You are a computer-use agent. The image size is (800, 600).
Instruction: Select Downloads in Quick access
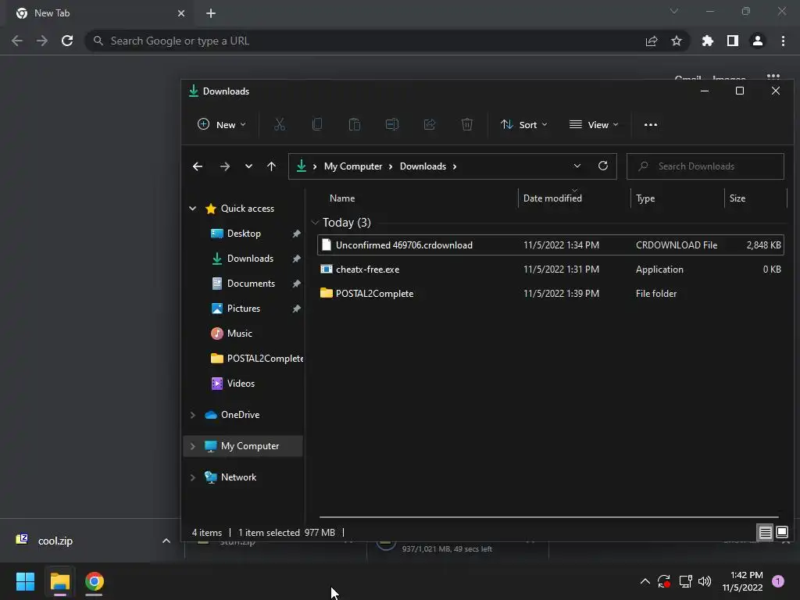pyautogui.click(x=250, y=258)
